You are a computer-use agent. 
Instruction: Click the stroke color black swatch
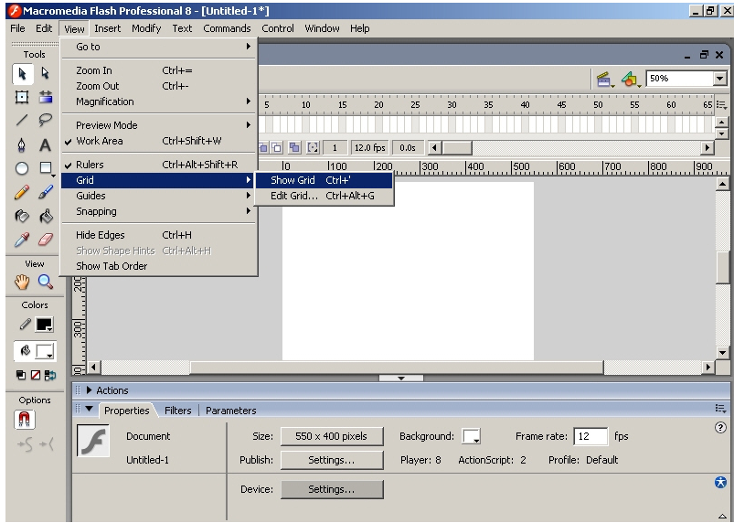tap(45, 325)
